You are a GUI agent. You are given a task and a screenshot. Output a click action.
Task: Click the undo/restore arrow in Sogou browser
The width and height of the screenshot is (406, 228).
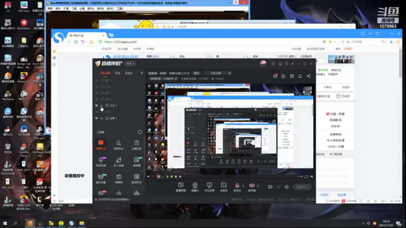(83, 42)
